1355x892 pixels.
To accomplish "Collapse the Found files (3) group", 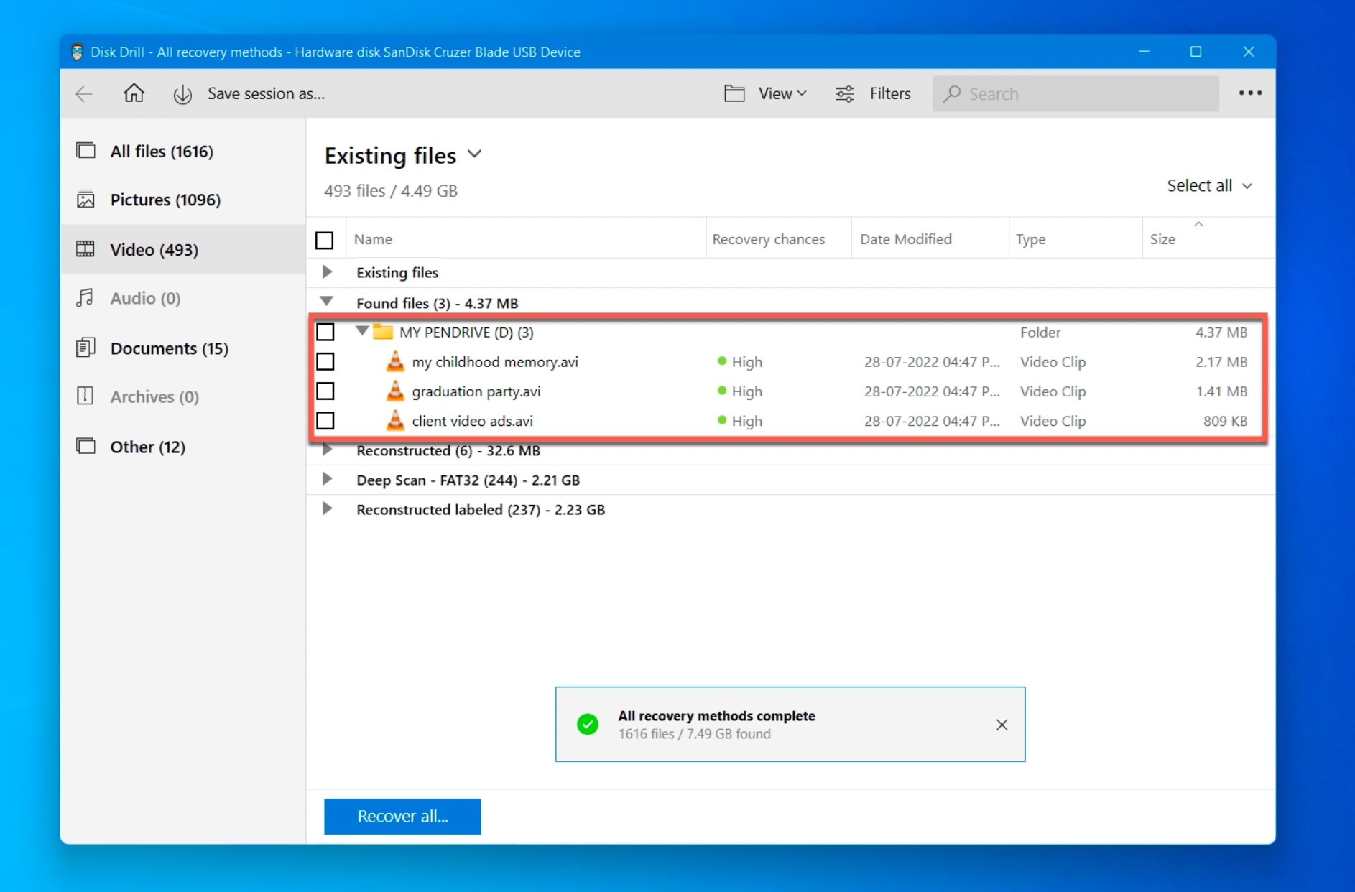I will (327, 302).
